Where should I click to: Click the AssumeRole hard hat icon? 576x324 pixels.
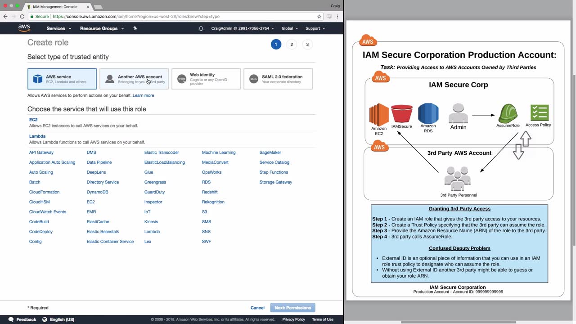508,113
